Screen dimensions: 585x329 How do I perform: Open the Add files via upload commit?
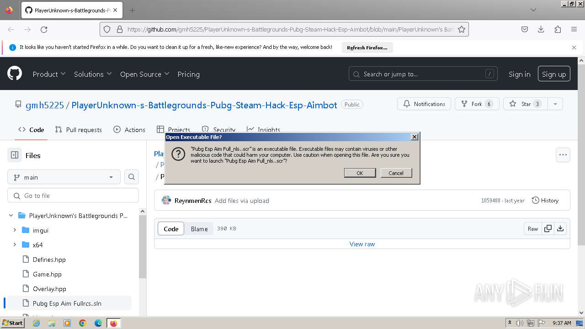(x=242, y=201)
